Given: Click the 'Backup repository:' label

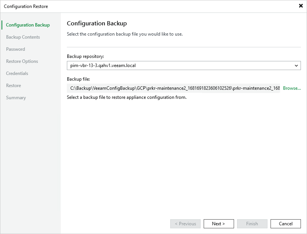Looking at the screenshot, I should [85, 56].
